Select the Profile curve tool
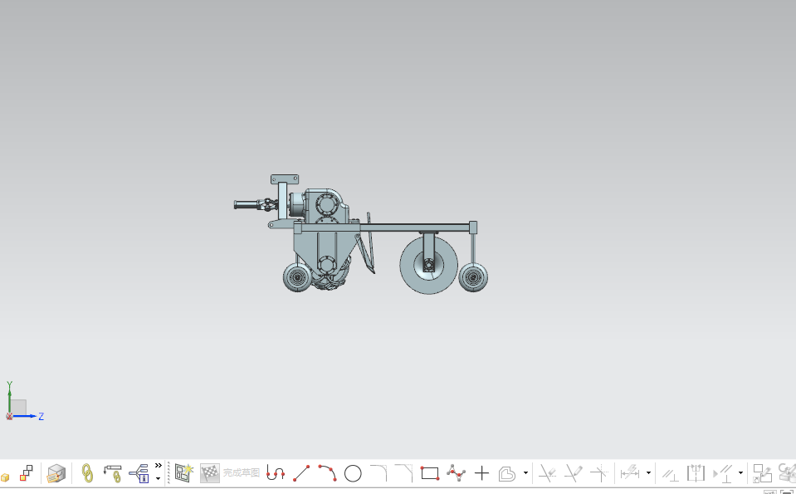This screenshot has width=796, height=494. coord(275,473)
